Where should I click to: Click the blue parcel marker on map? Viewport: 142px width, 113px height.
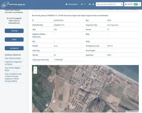point(88,99)
